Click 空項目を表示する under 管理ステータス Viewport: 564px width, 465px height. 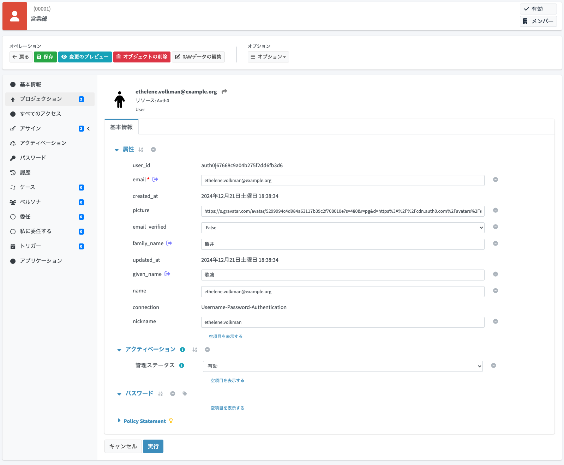pos(227,380)
